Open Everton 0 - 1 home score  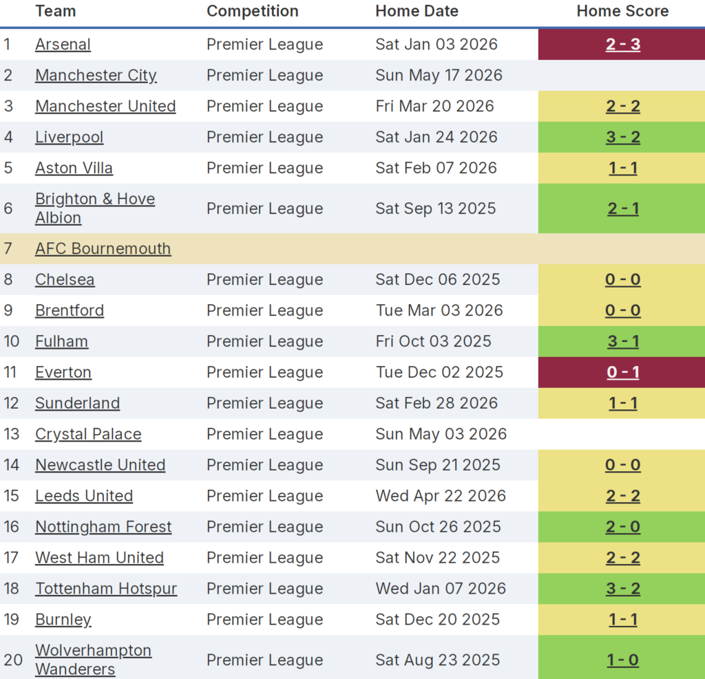pos(623,373)
